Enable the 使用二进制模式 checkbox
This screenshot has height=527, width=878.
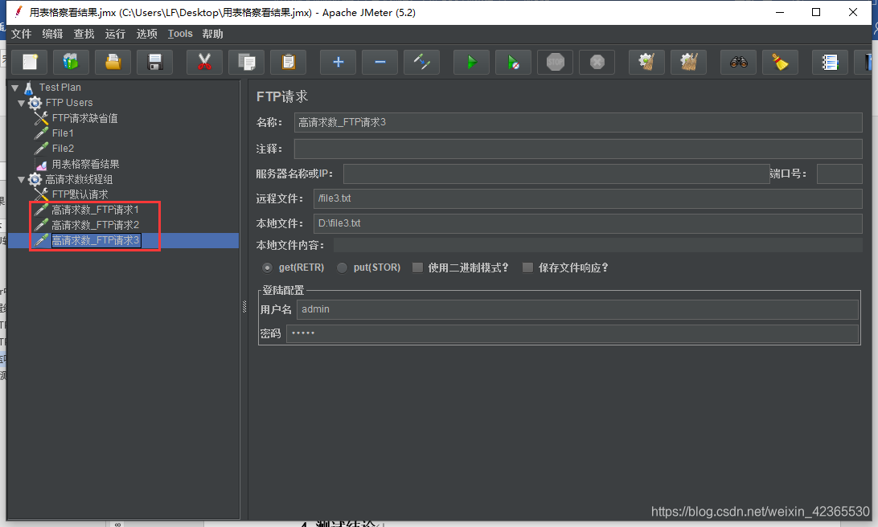pyautogui.click(x=417, y=267)
